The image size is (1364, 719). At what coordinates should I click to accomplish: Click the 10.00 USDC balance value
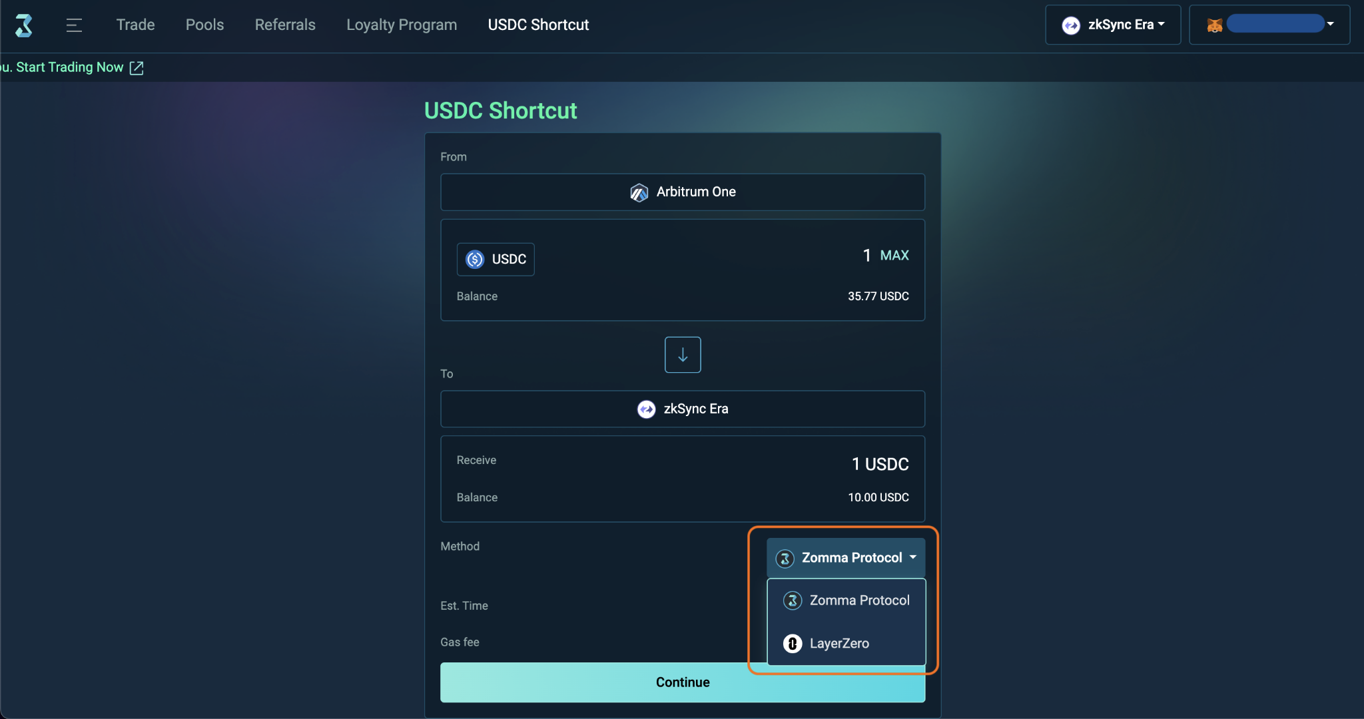[878, 497]
